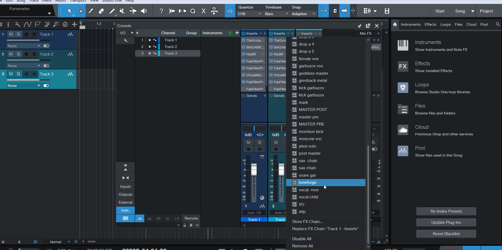
Task: Select Track 3 in the Console channel list
Action: [x=168, y=53]
